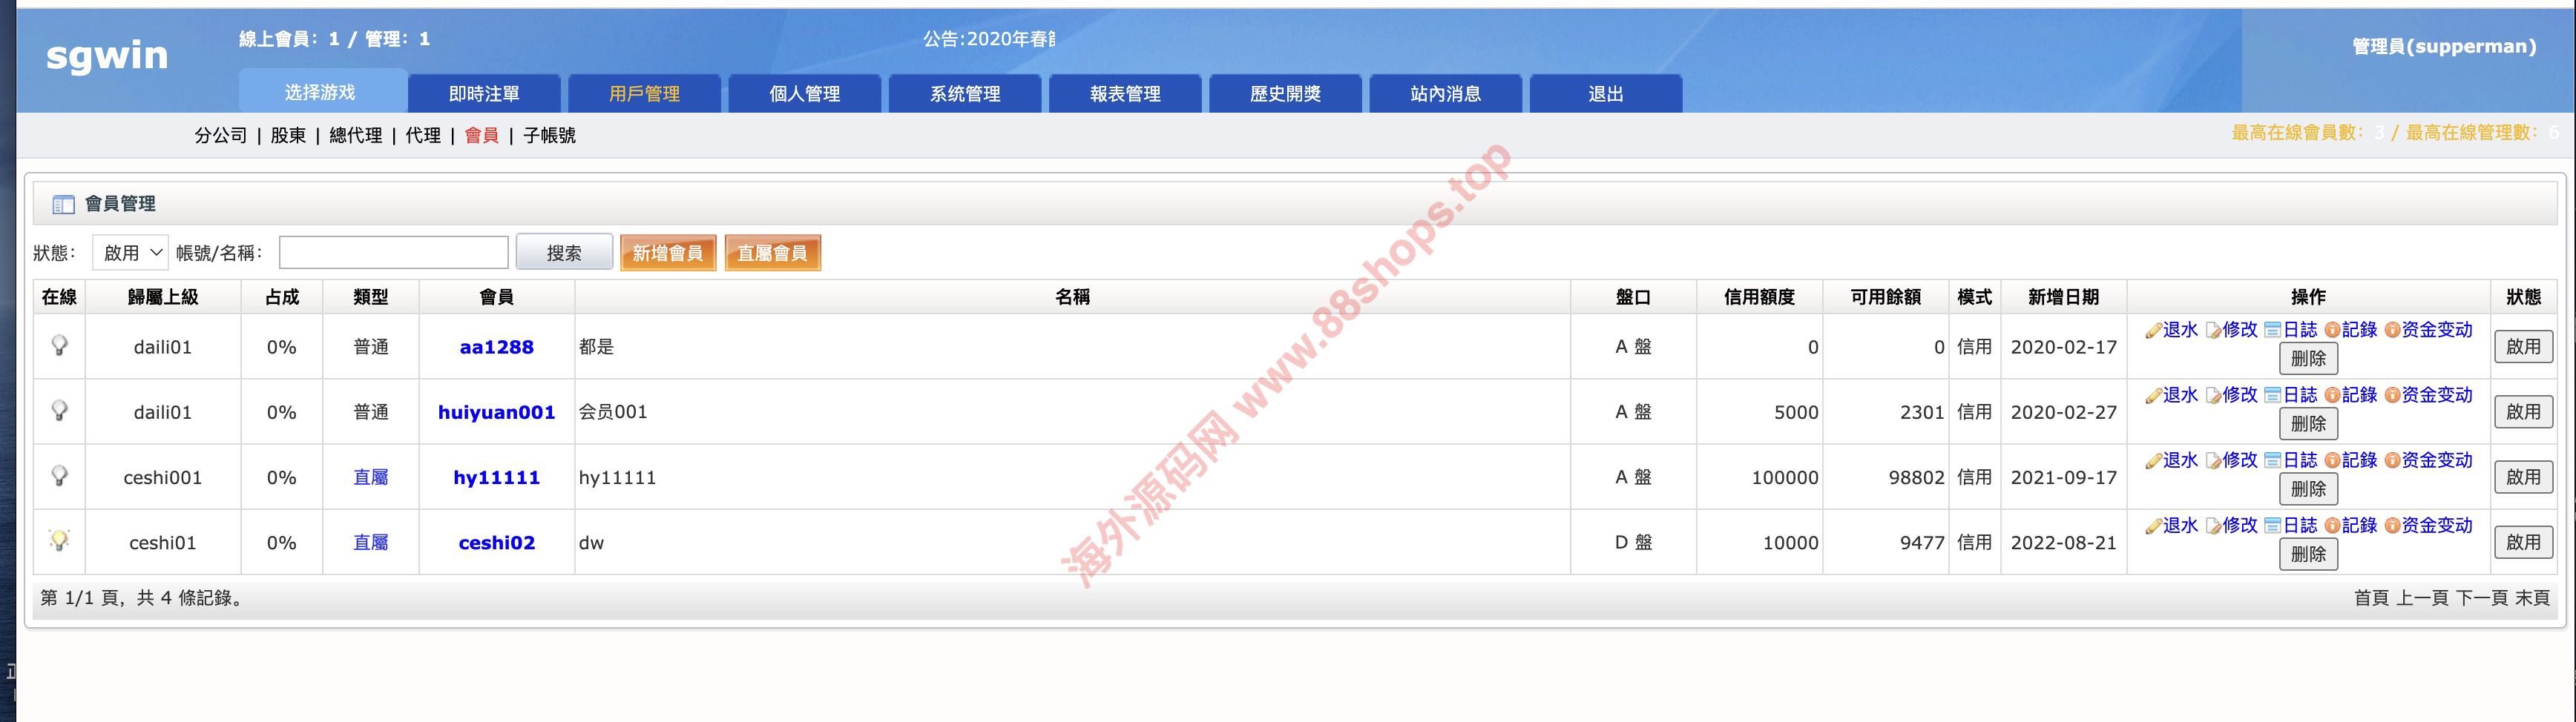2576x722 pixels.
Task: Toggle 啟用 status button for huiyuan001
Action: [2522, 411]
